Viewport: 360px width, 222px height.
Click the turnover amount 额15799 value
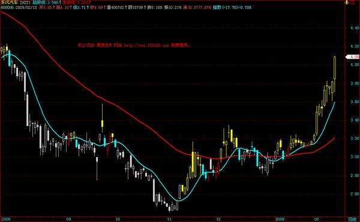coord(137,8)
